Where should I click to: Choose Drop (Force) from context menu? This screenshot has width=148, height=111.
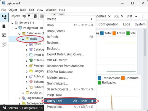pyautogui.click(x=70, y=31)
